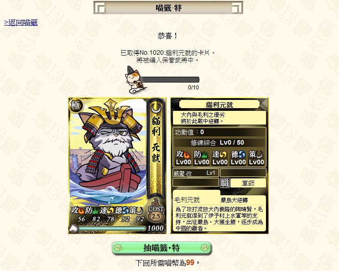This screenshot has width=339, height=271.
Task: Click the 速 speed swirl icon in the training panel
Action: tap(223, 155)
